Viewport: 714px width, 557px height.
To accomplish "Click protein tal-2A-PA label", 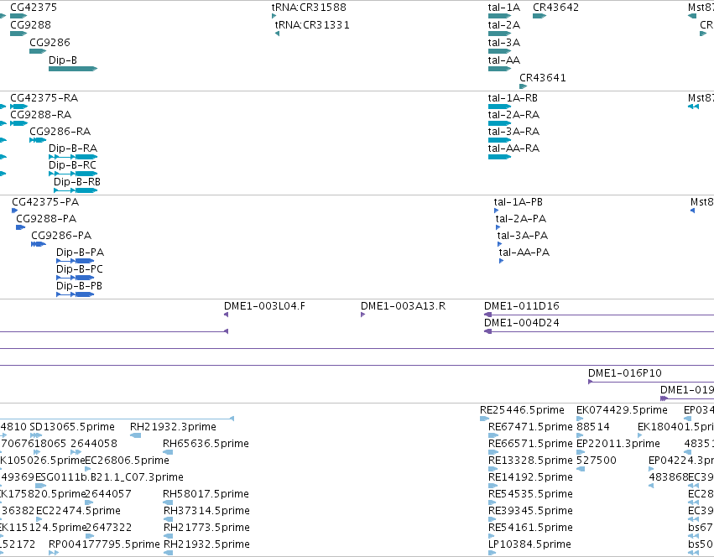I will coord(521,219).
